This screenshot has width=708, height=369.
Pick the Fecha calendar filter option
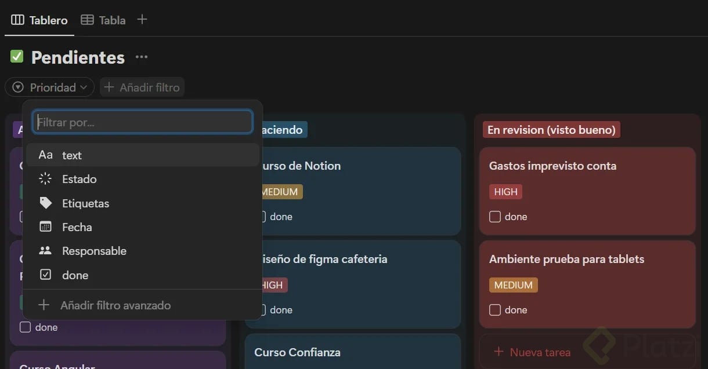(x=77, y=227)
